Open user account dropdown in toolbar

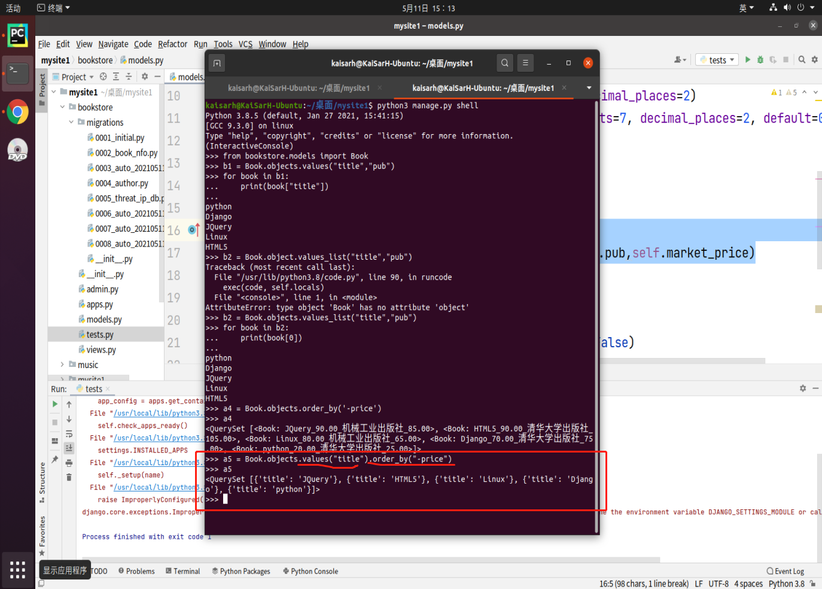coord(680,60)
